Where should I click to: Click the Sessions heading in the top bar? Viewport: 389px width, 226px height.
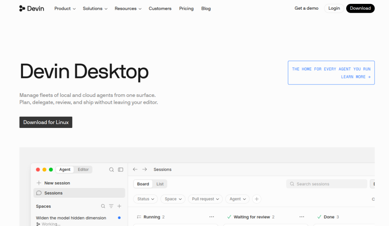[163, 170]
